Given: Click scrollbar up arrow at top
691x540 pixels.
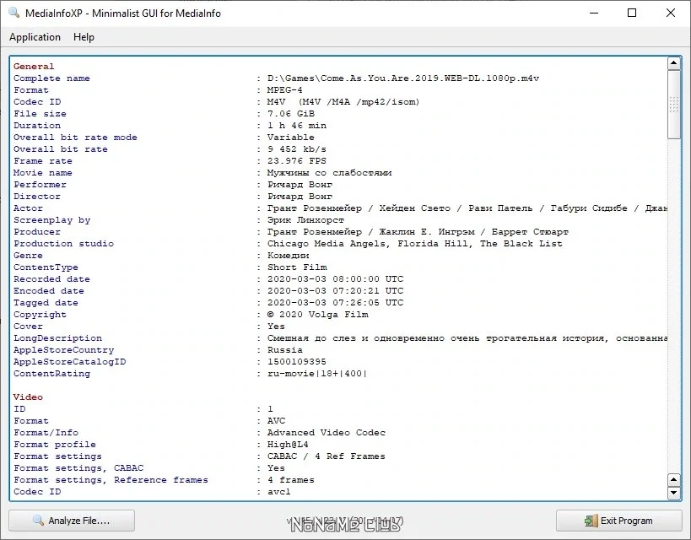Looking at the screenshot, I should (674, 63).
